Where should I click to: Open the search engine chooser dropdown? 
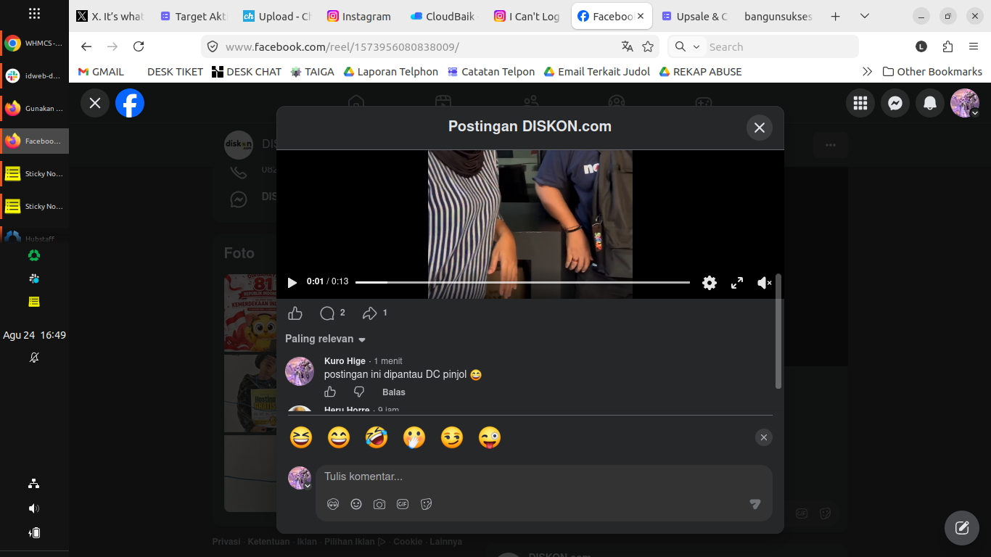tap(686, 46)
